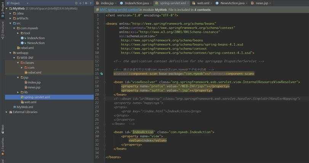
Task: Click the NewsAction.java tab class icon
Action: coord(217,3)
